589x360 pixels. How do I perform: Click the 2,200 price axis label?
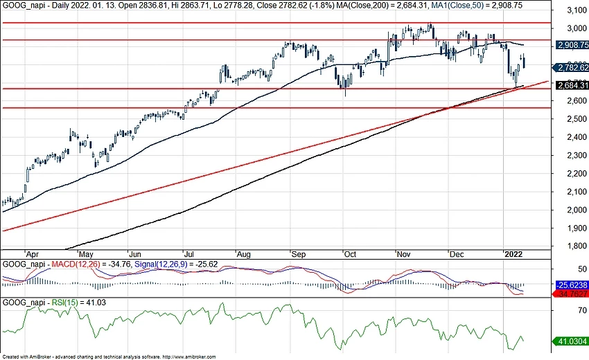click(x=577, y=174)
